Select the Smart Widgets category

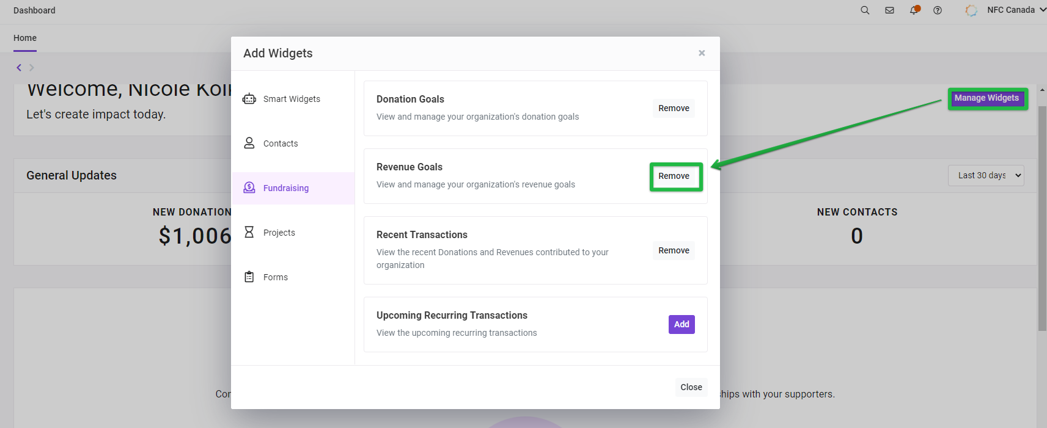[293, 99]
